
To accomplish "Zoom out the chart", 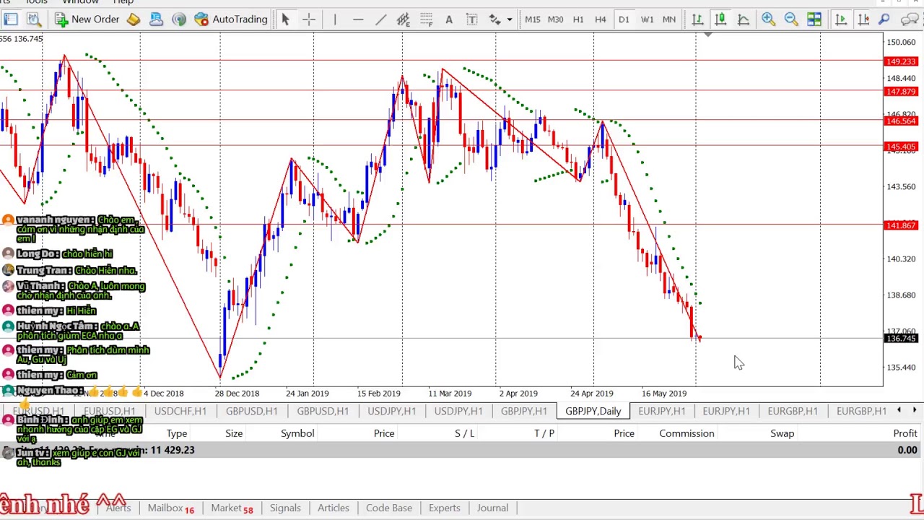I will tap(791, 19).
